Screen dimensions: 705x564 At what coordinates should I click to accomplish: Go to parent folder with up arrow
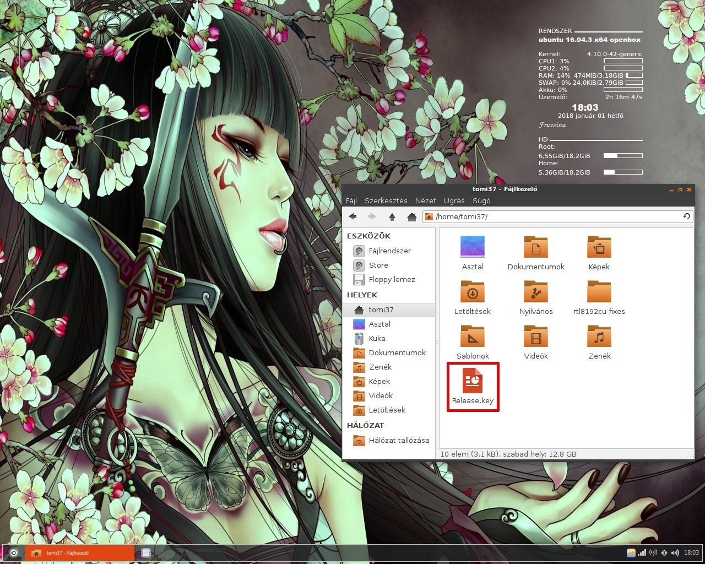click(392, 217)
